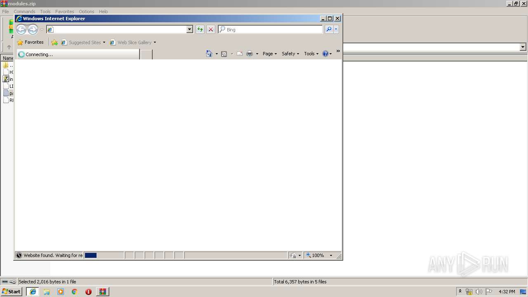
Task: Open the WinRAR Options menu
Action: pos(87,12)
